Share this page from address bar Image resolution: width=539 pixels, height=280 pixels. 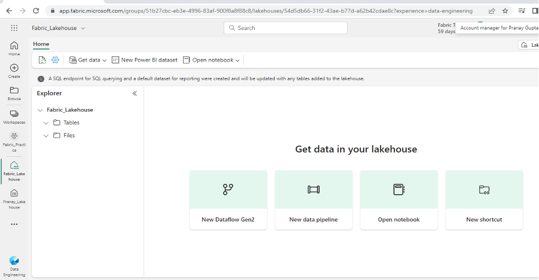[492, 11]
